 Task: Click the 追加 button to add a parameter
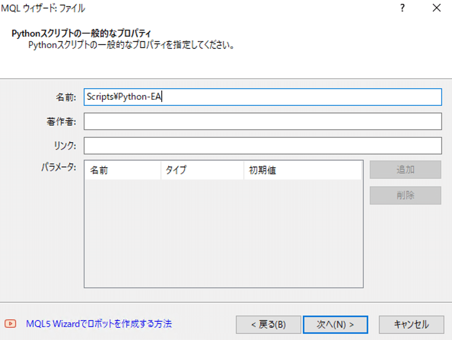tap(405, 170)
